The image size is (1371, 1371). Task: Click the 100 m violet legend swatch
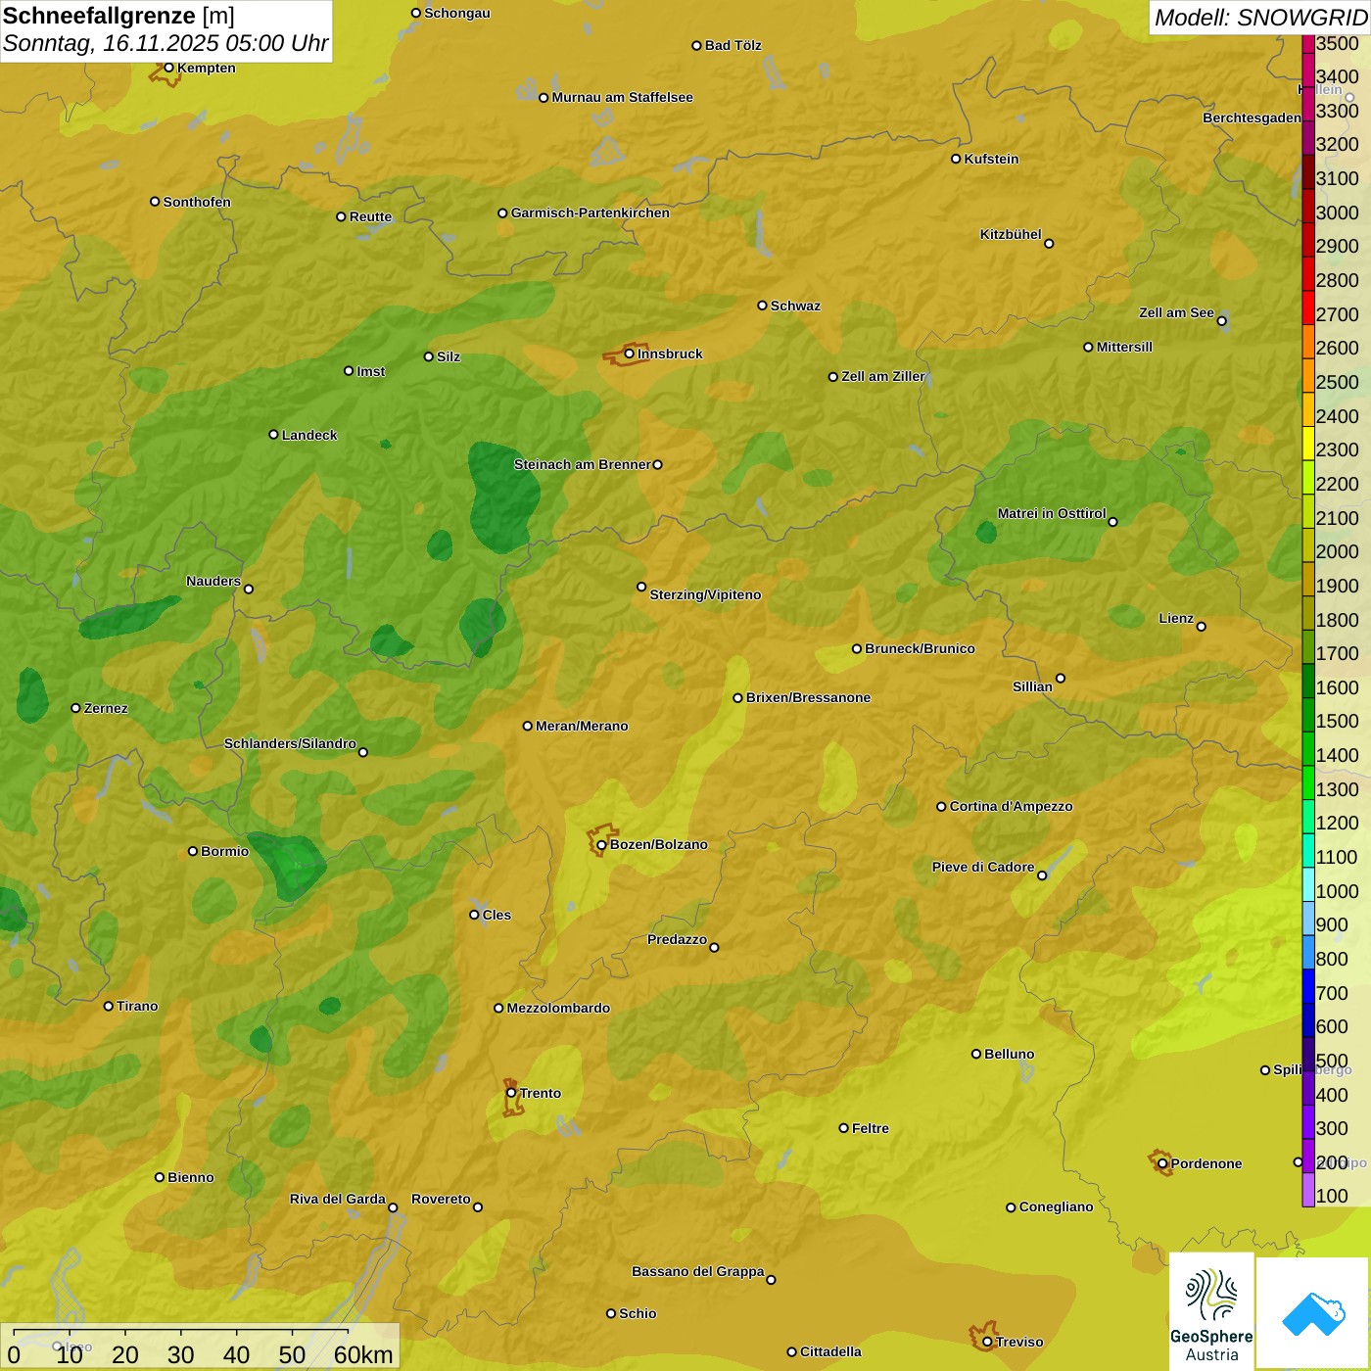point(1308,1190)
